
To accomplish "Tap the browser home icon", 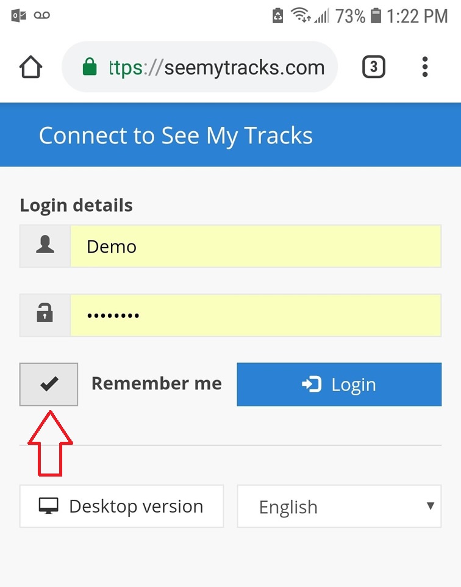I will (30, 67).
